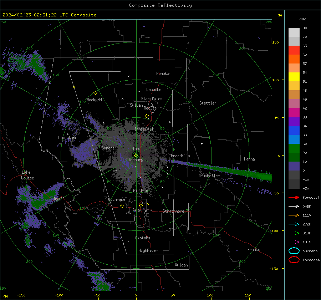Click white asterisk marker above Limestone
321x300 pixels.
(x=67, y=134)
